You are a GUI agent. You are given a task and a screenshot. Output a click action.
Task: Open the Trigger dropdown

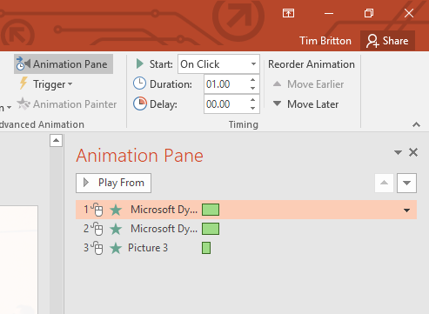pos(46,84)
